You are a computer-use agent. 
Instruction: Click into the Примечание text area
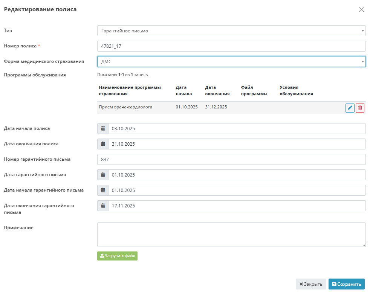pos(231,235)
